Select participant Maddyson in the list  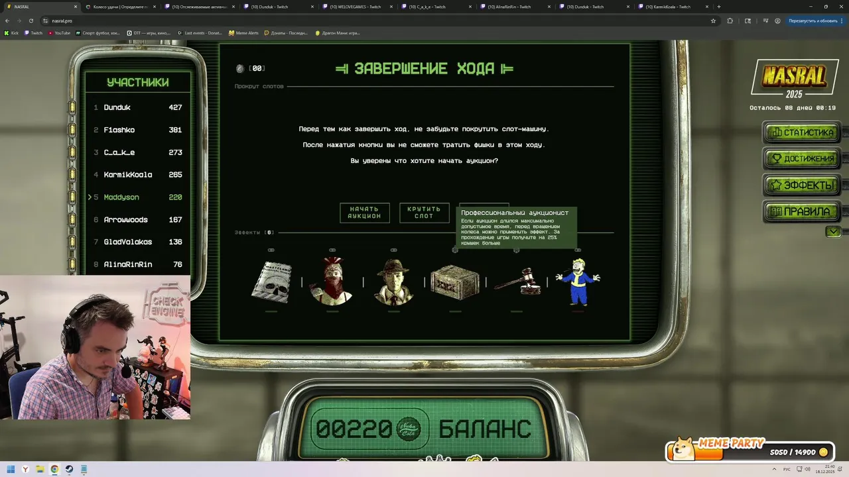(x=137, y=197)
